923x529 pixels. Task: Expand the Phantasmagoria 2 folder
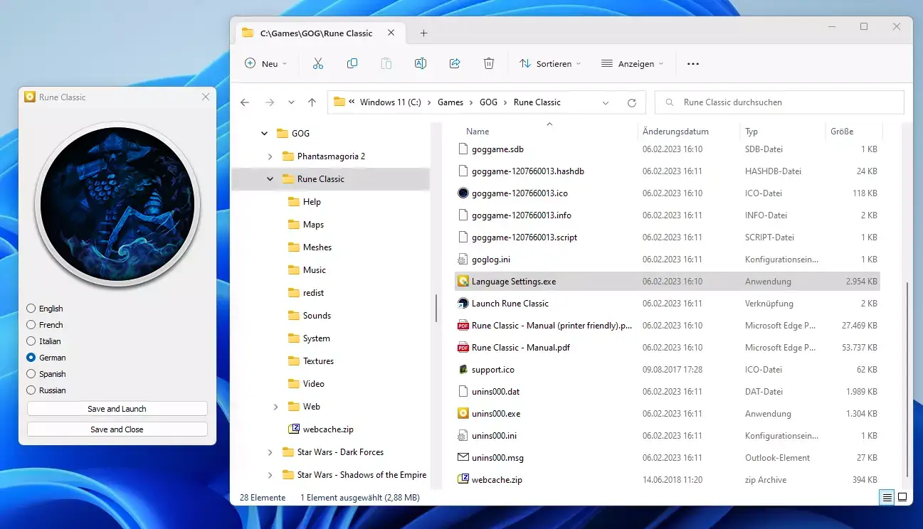point(270,156)
